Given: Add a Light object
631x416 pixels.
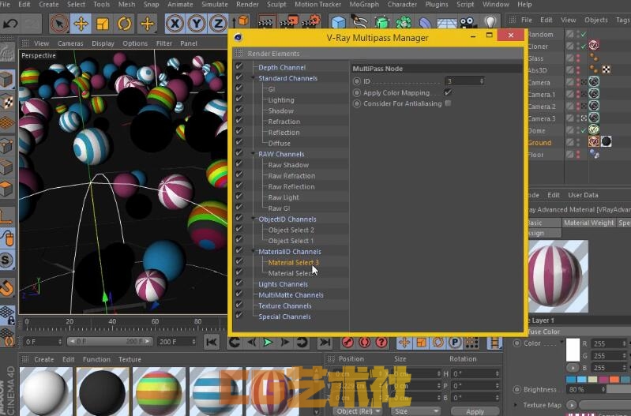Looking at the screenshot, I should coord(490,22).
